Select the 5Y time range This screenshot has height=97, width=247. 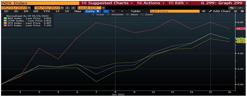(67, 11)
